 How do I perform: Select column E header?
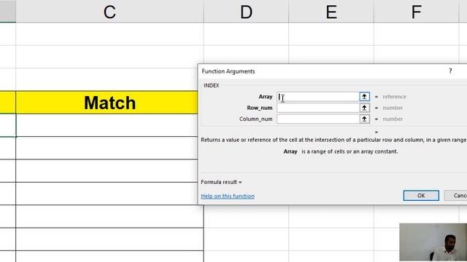coord(331,12)
